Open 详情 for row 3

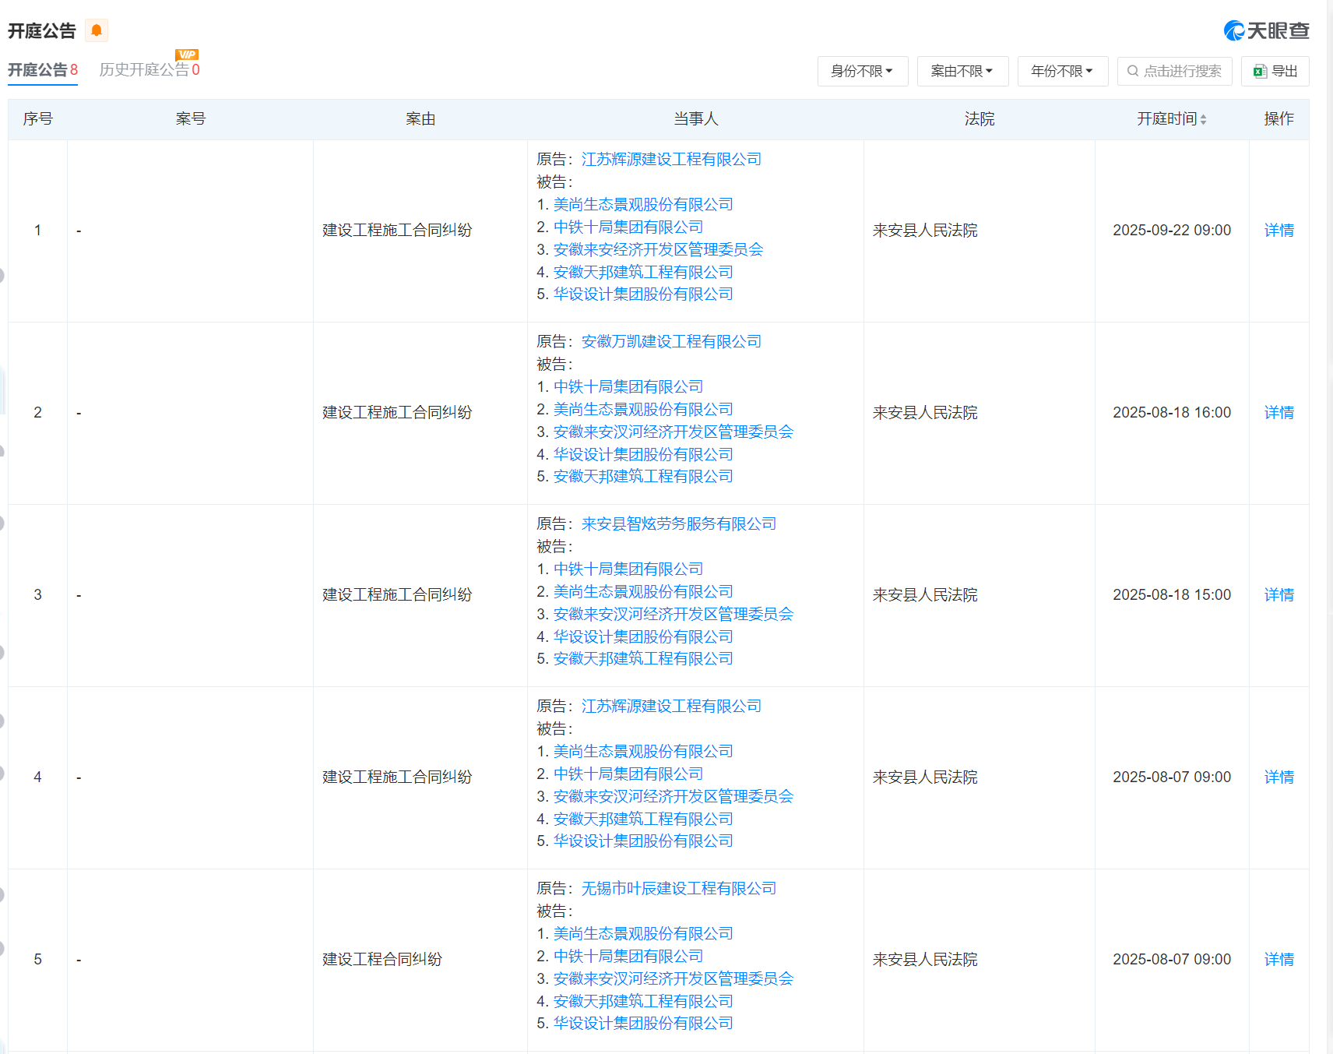click(1278, 595)
